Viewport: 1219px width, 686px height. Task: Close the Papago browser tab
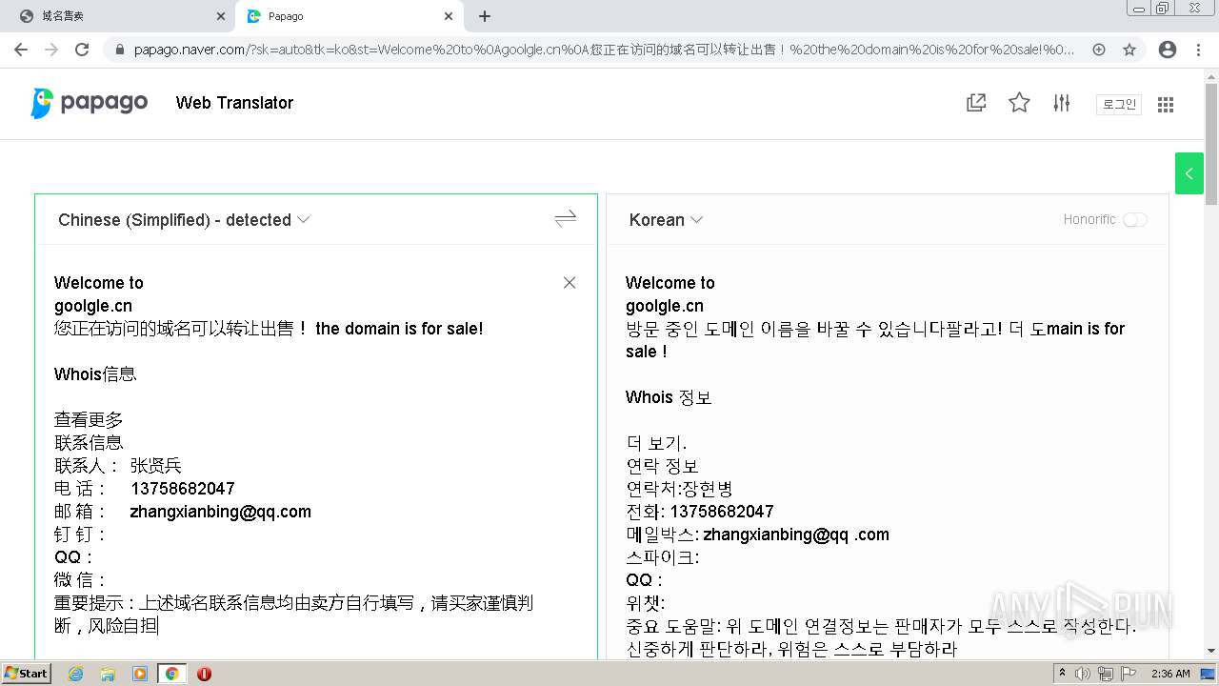click(449, 16)
